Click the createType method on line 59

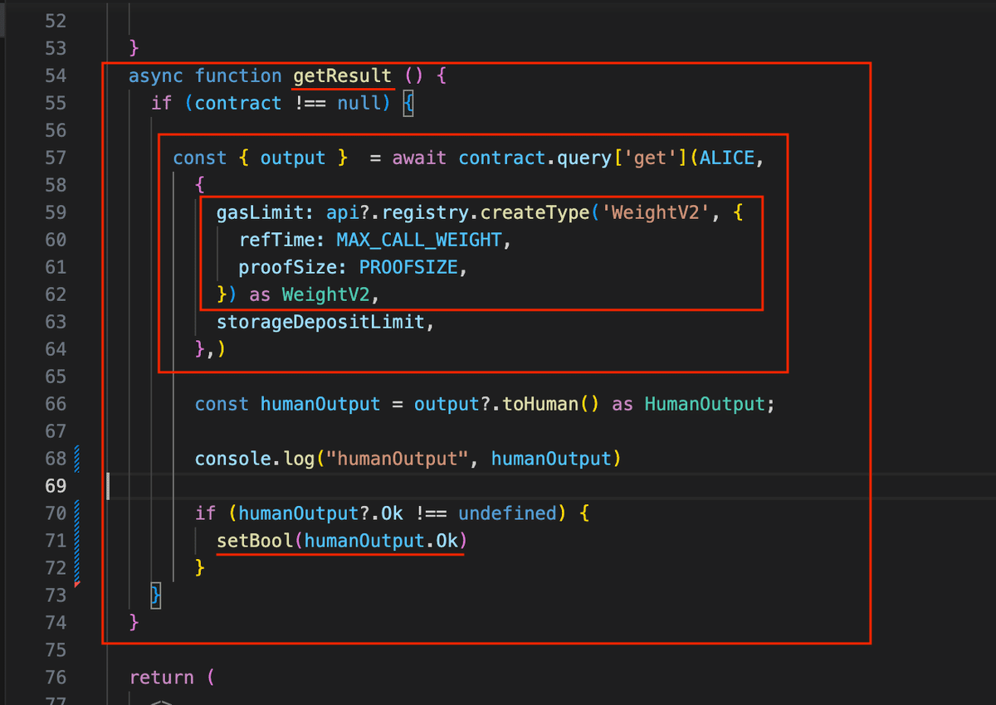point(535,212)
